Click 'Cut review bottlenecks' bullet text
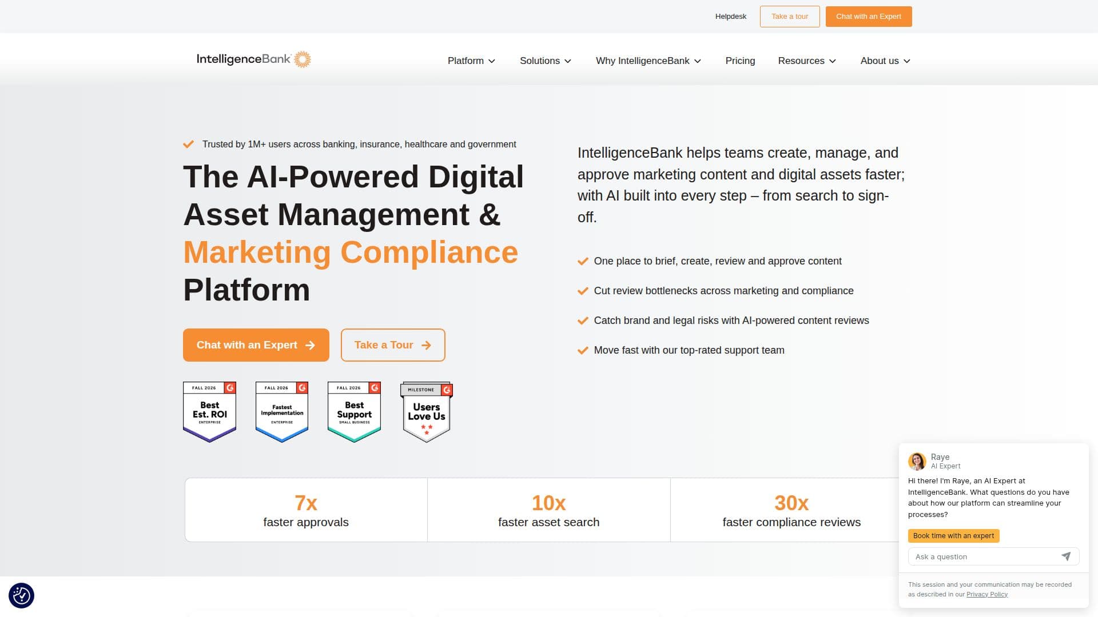 coord(723,291)
